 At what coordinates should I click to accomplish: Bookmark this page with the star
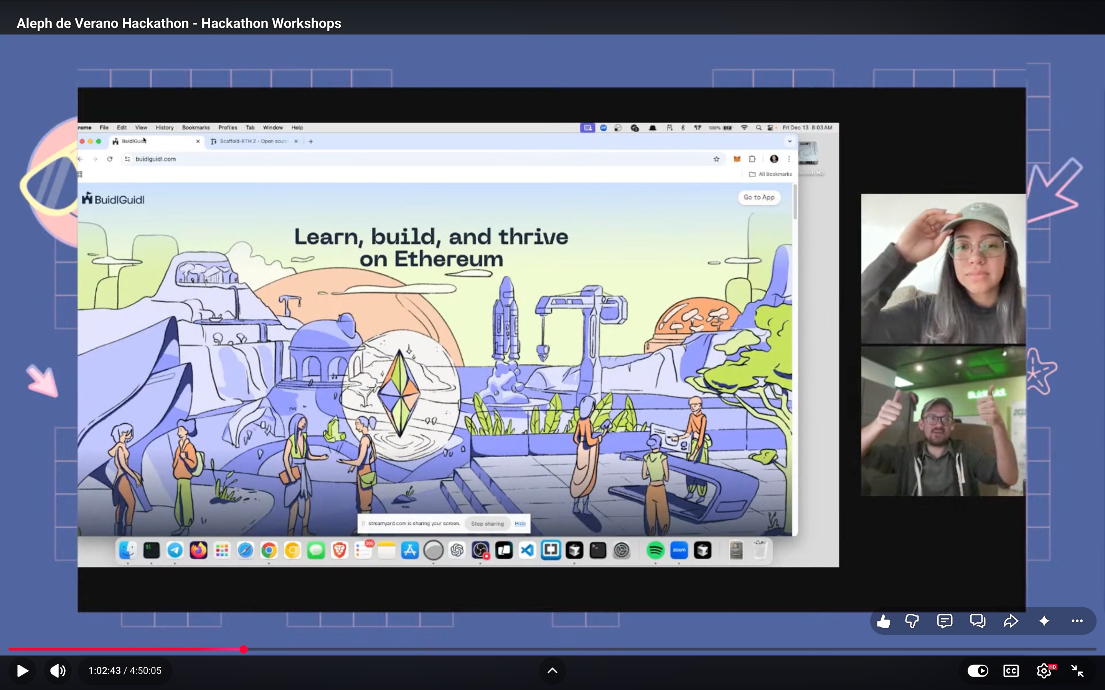[x=716, y=159]
